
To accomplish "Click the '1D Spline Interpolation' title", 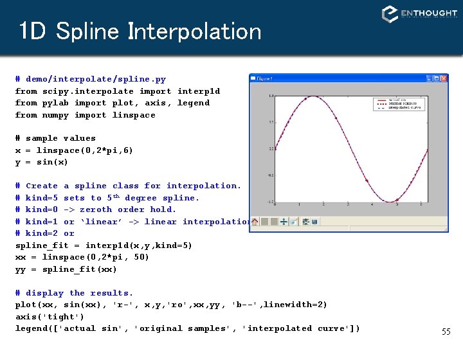I will click(140, 31).
